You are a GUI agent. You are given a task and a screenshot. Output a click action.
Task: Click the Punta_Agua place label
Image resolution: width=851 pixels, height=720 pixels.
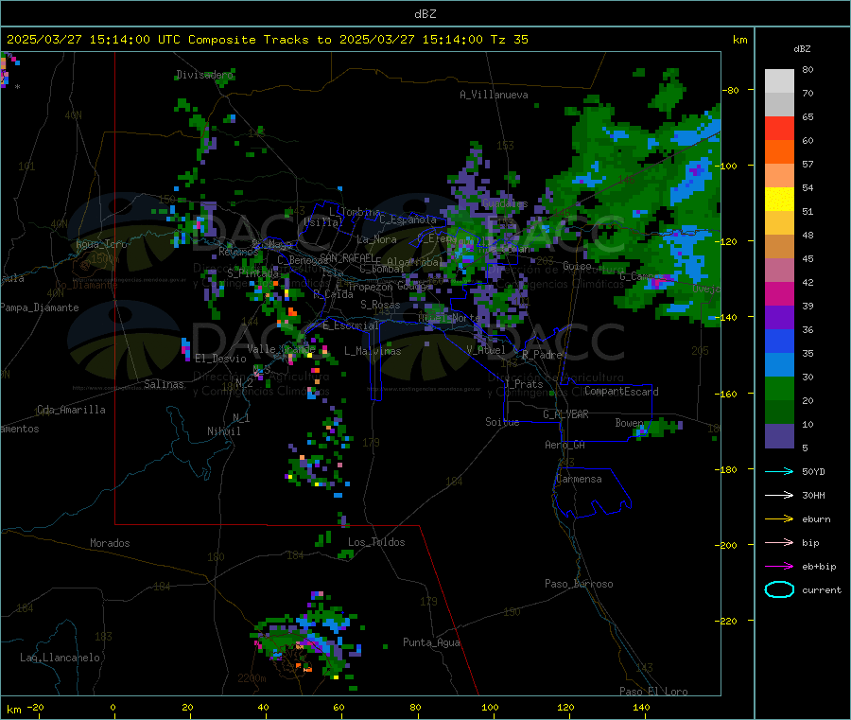tap(431, 642)
